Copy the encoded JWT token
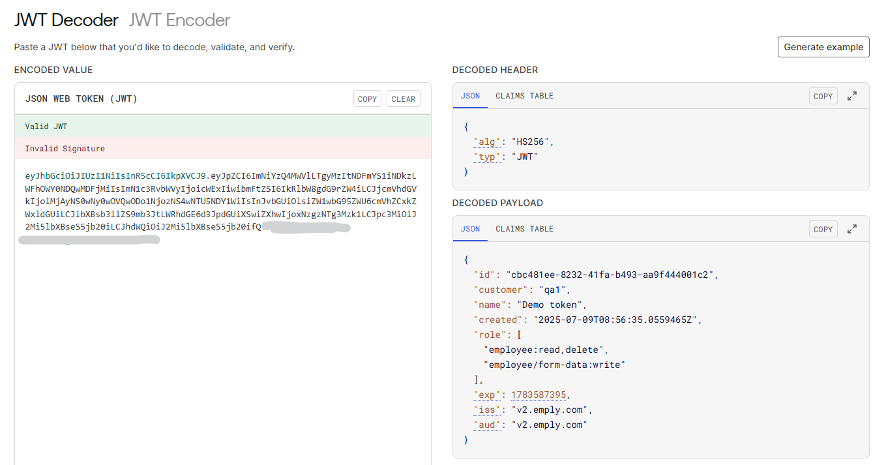Image resolution: width=886 pixels, height=465 pixels. click(367, 98)
